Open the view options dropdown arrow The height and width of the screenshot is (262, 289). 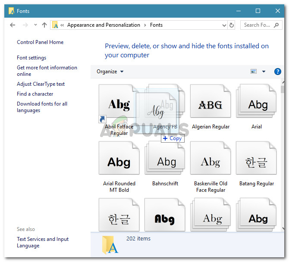point(264,72)
